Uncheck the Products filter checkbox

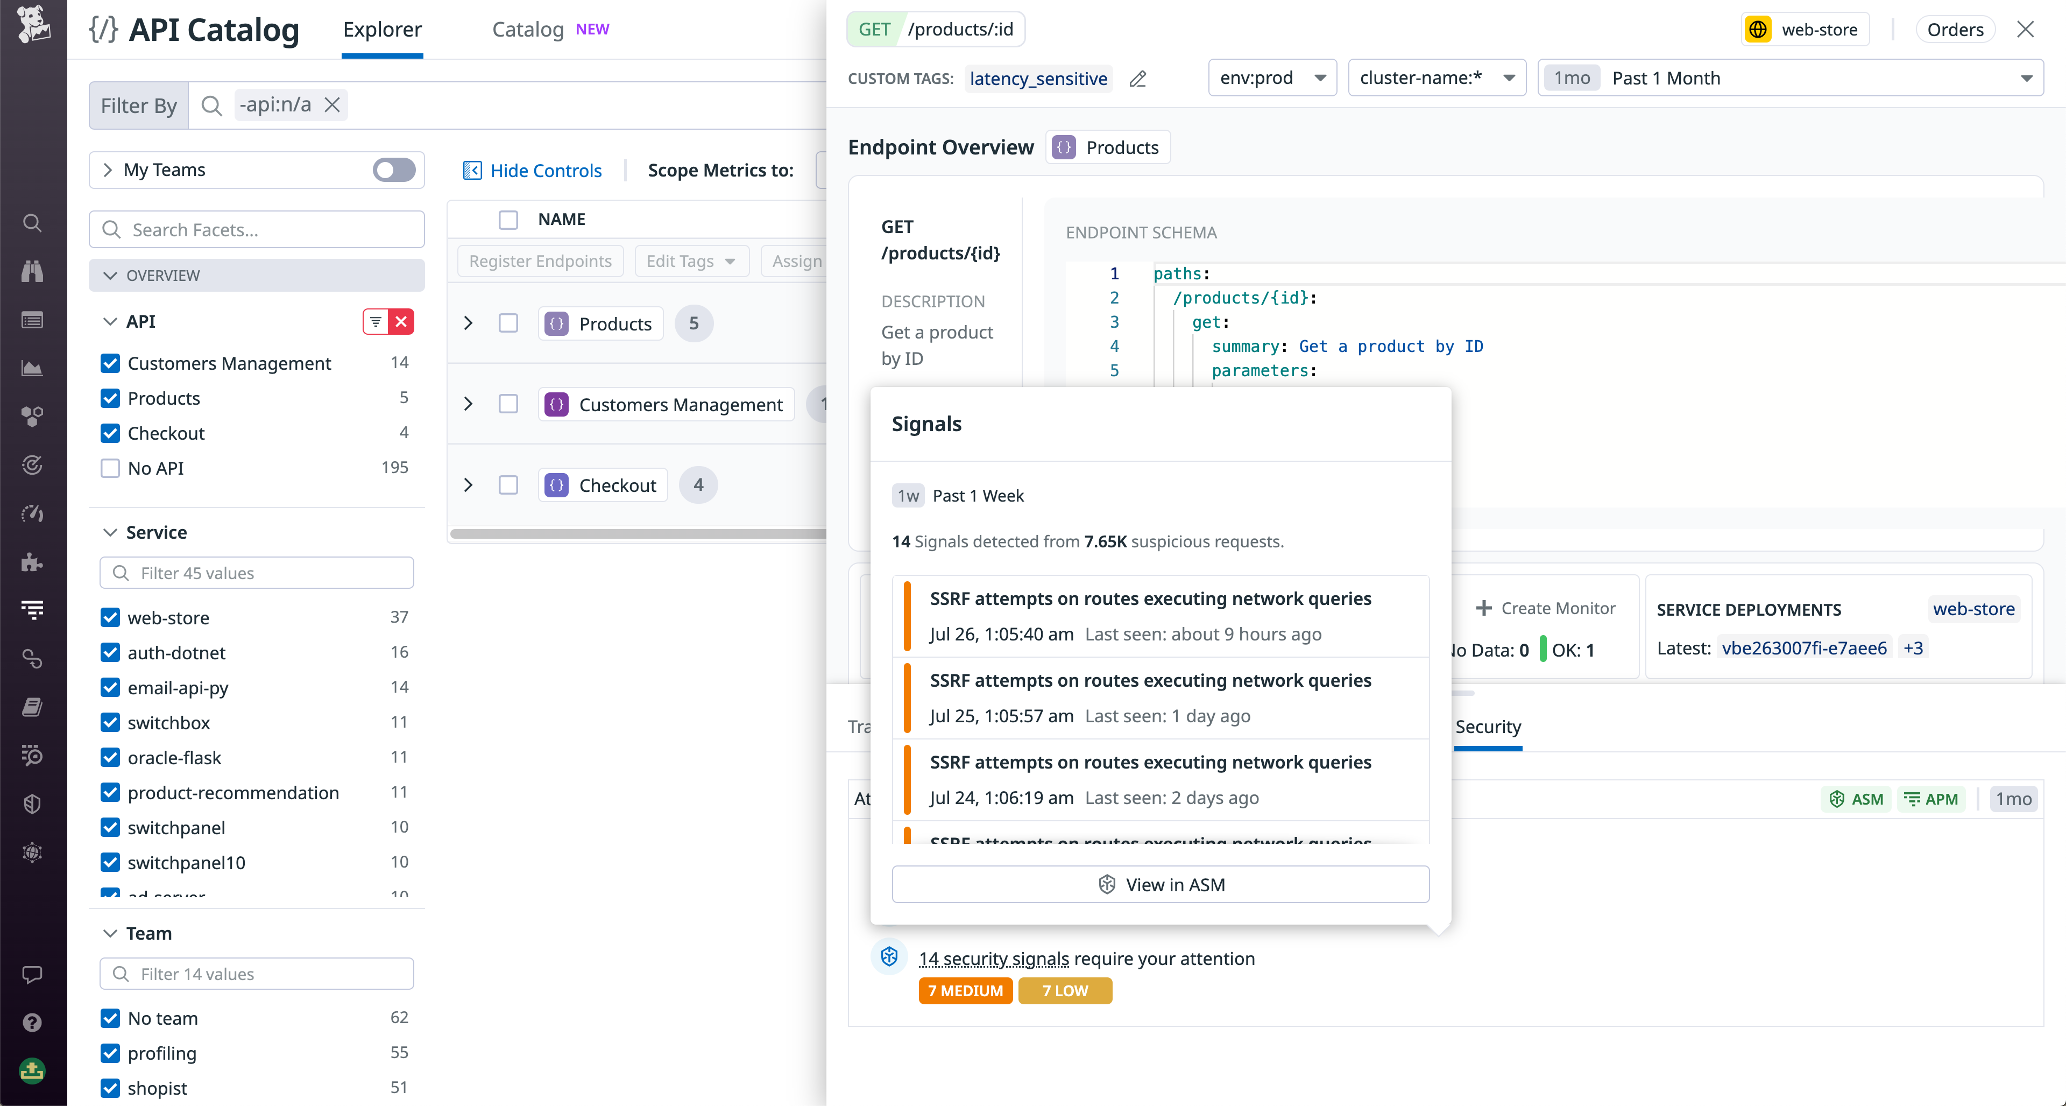(x=111, y=398)
